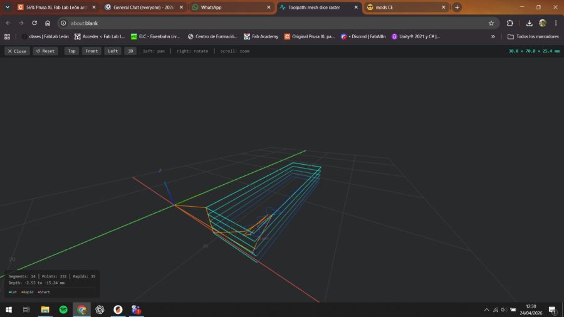
Task: Open the Centro de Formació... bookmark
Action: pos(212,36)
